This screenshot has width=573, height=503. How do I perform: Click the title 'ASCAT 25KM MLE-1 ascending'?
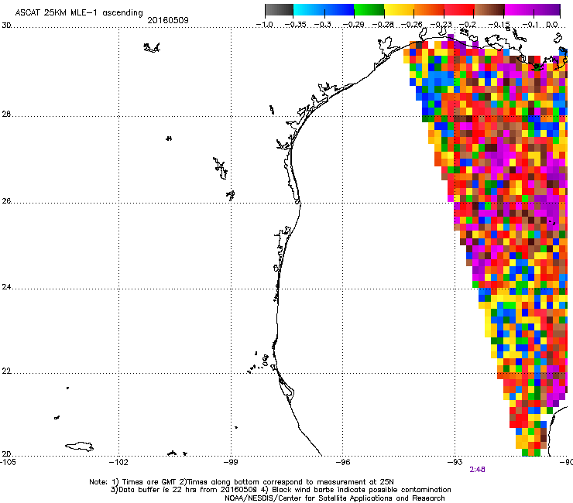(79, 12)
